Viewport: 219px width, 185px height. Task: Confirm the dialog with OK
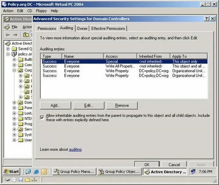coord(147,164)
